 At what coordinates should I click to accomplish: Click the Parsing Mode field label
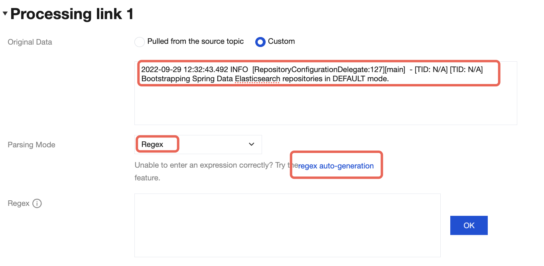pyautogui.click(x=32, y=145)
